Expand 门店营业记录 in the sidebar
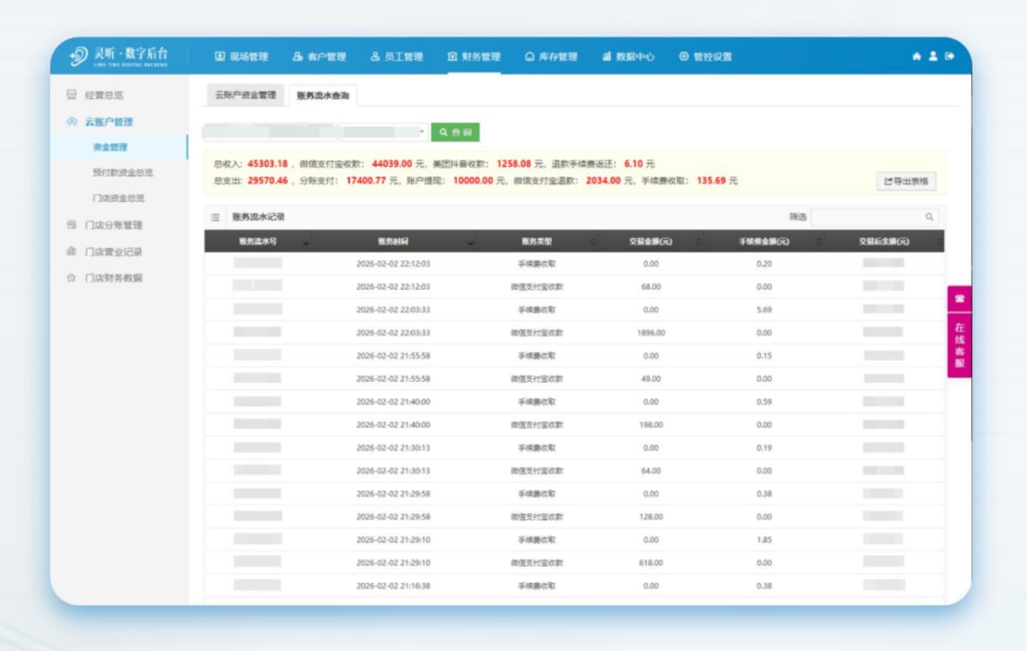The height and width of the screenshot is (651, 1027). (113, 252)
